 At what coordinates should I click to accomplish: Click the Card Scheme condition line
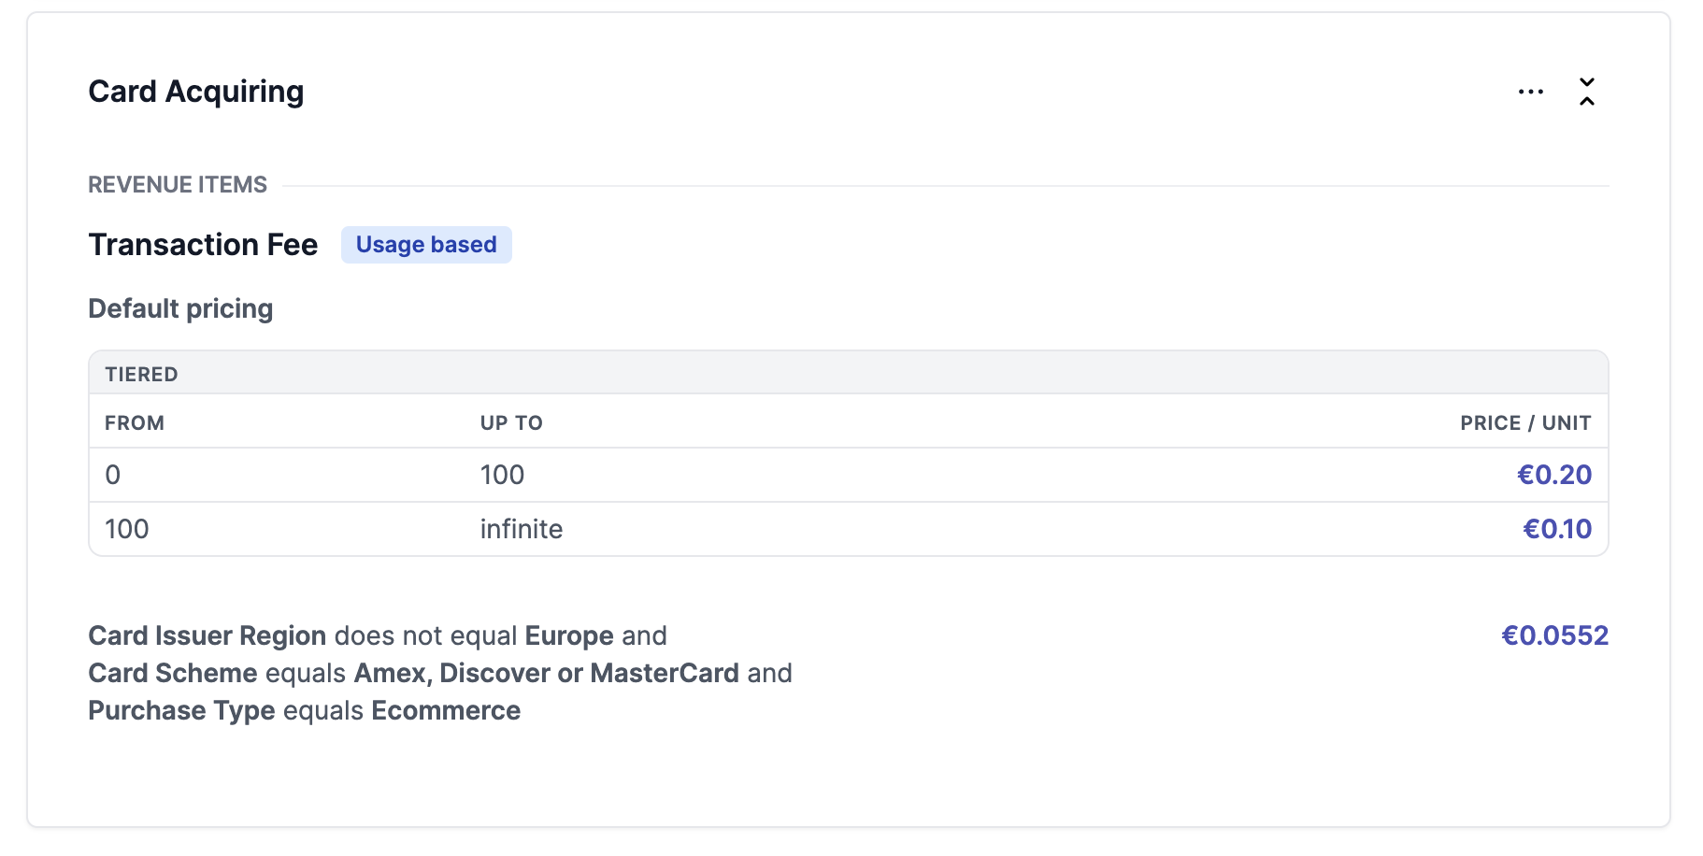440,673
